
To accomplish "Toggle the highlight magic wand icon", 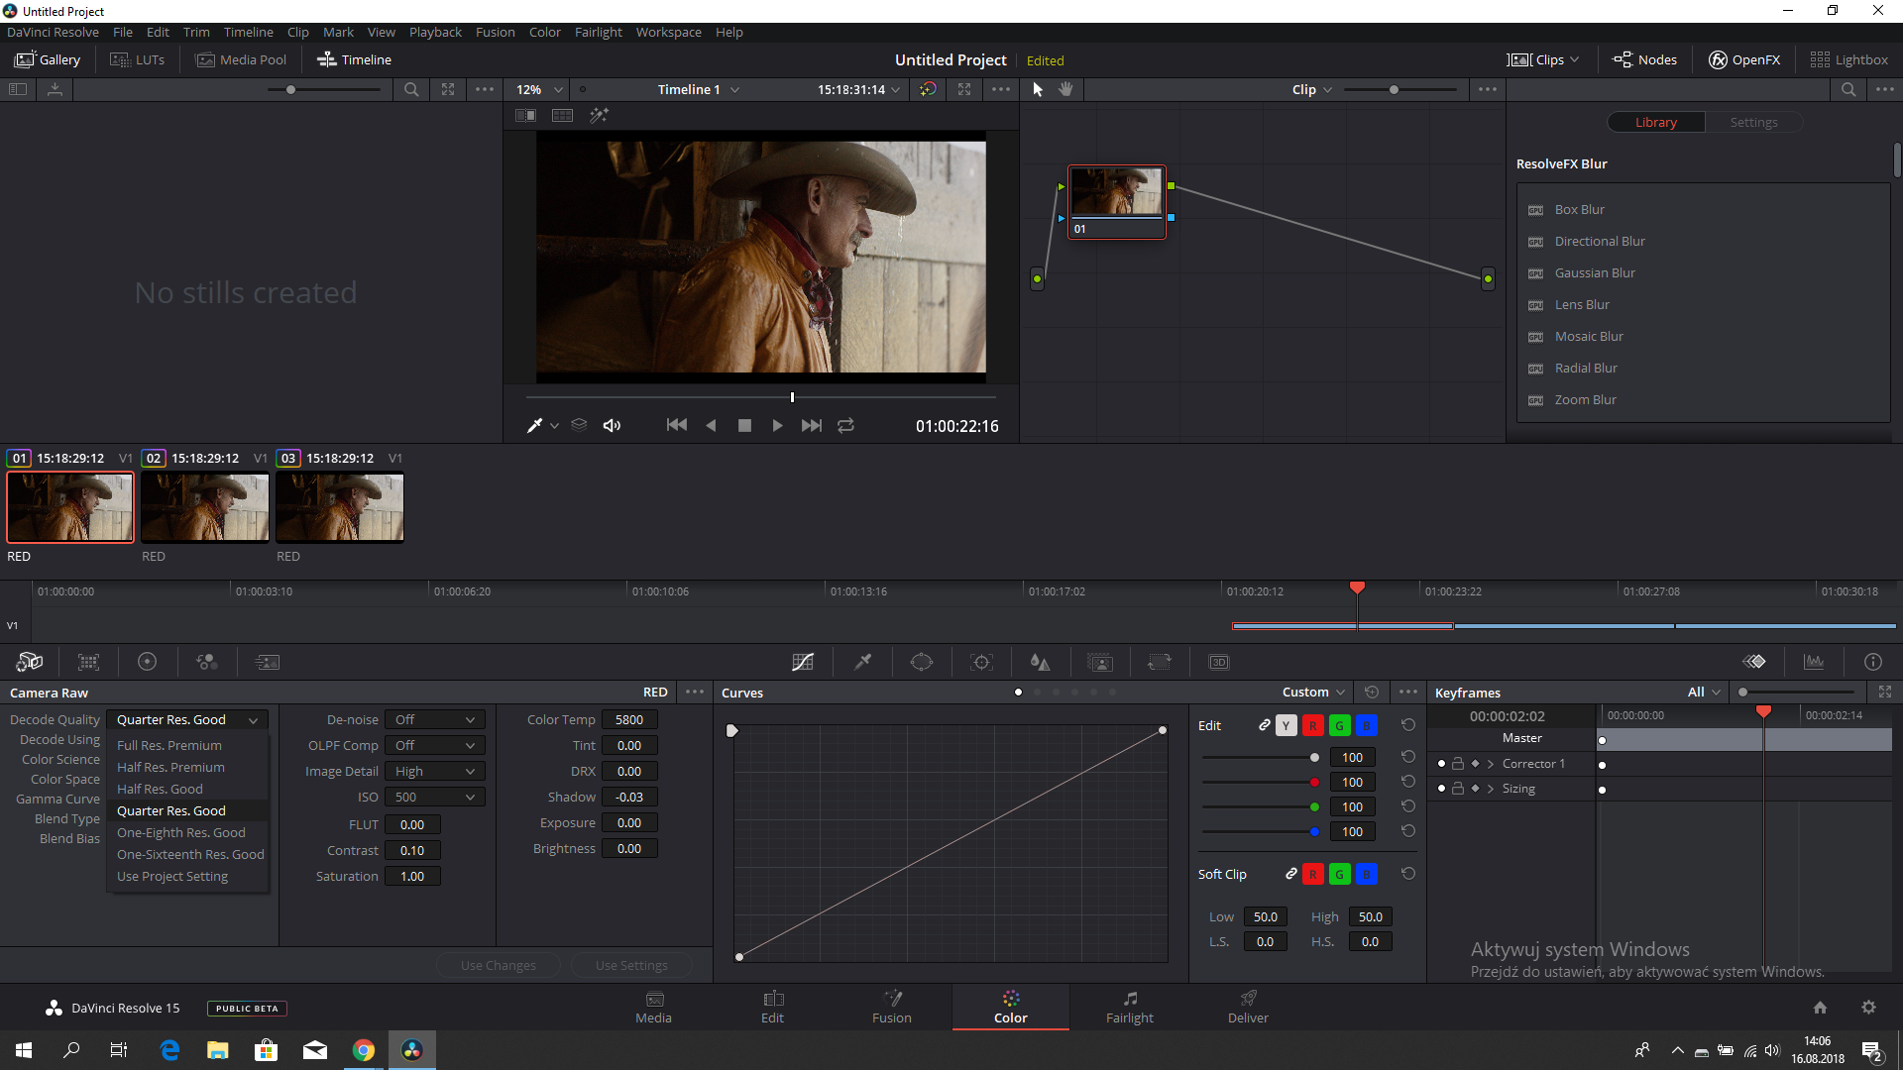I will click(599, 115).
